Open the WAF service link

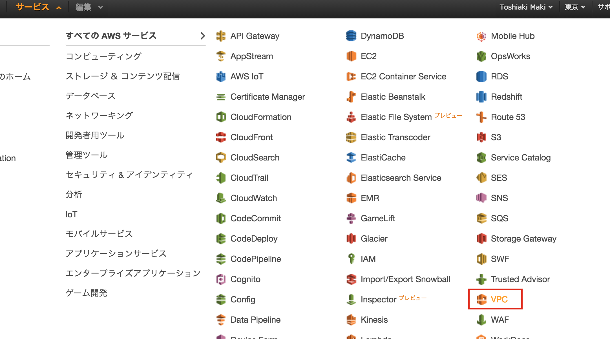500,320
